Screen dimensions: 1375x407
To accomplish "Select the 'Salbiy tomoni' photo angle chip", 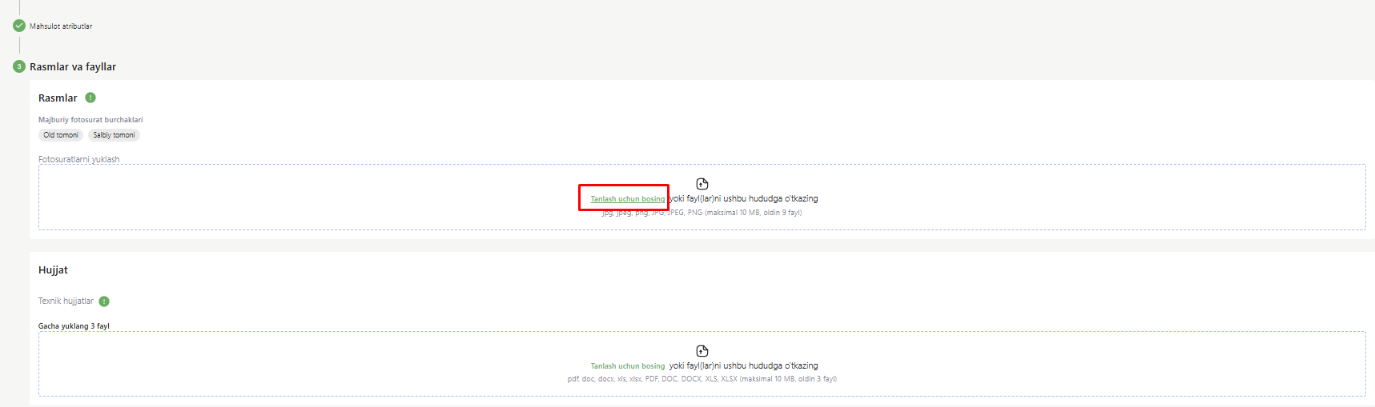I will 114,135.
